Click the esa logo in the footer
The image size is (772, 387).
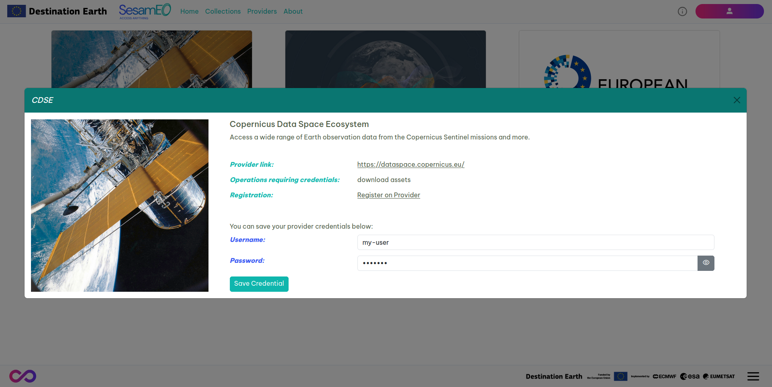tap(689, 376)
